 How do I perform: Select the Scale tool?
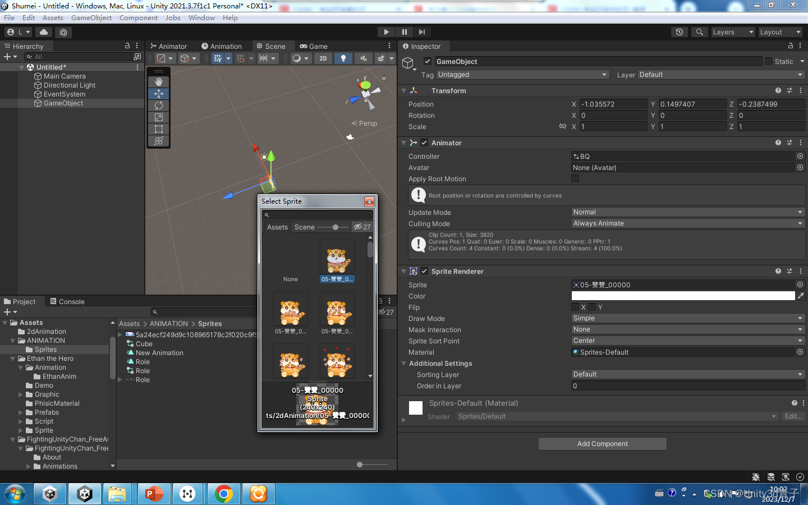click(159, 117)
